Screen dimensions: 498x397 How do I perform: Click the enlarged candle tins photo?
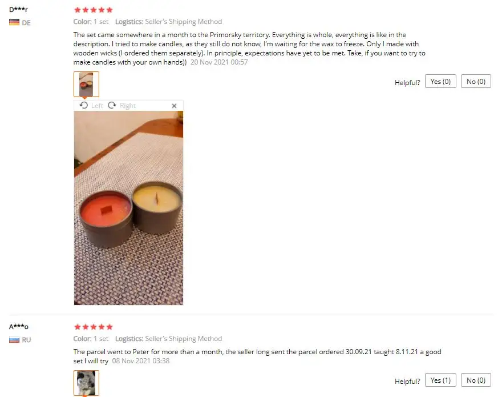tap(128, 208)
